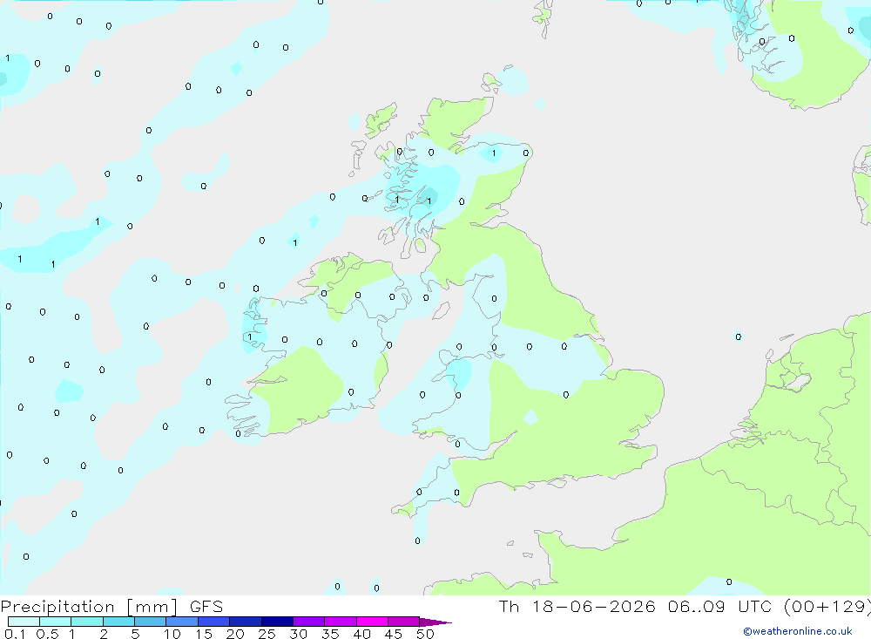Pick the 45–50 mm legend color segment
The width and height of the screenshot is (871, 639).
tap(403, 622)
